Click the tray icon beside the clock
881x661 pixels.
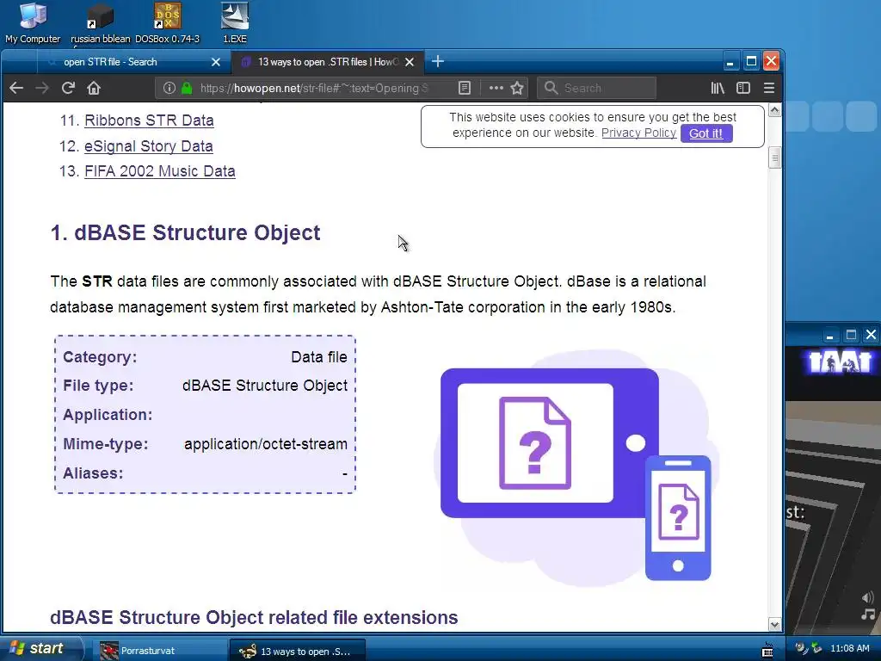point(816,648)
